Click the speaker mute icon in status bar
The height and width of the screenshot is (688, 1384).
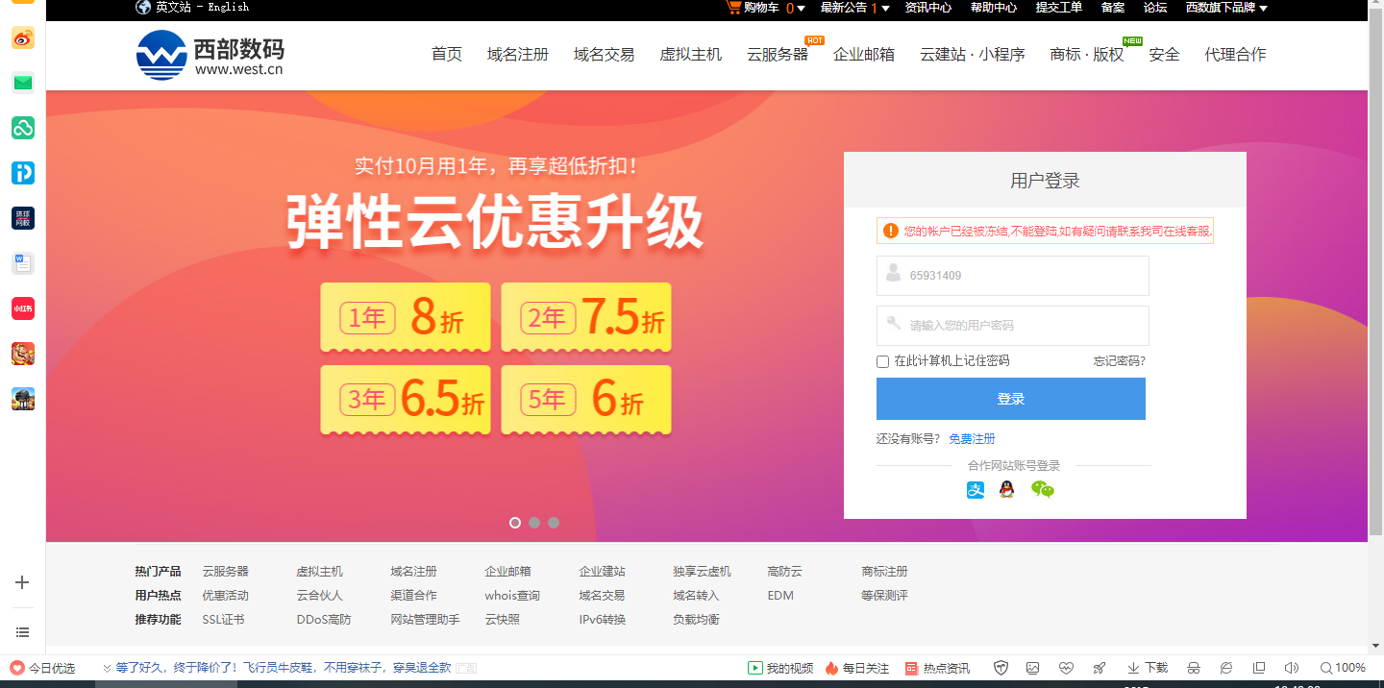click(1291, 668)
